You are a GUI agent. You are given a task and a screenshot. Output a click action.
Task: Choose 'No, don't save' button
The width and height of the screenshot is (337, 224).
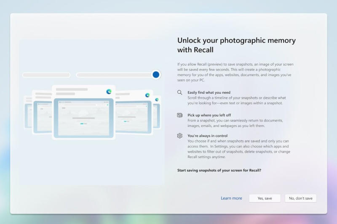[300, 198]
